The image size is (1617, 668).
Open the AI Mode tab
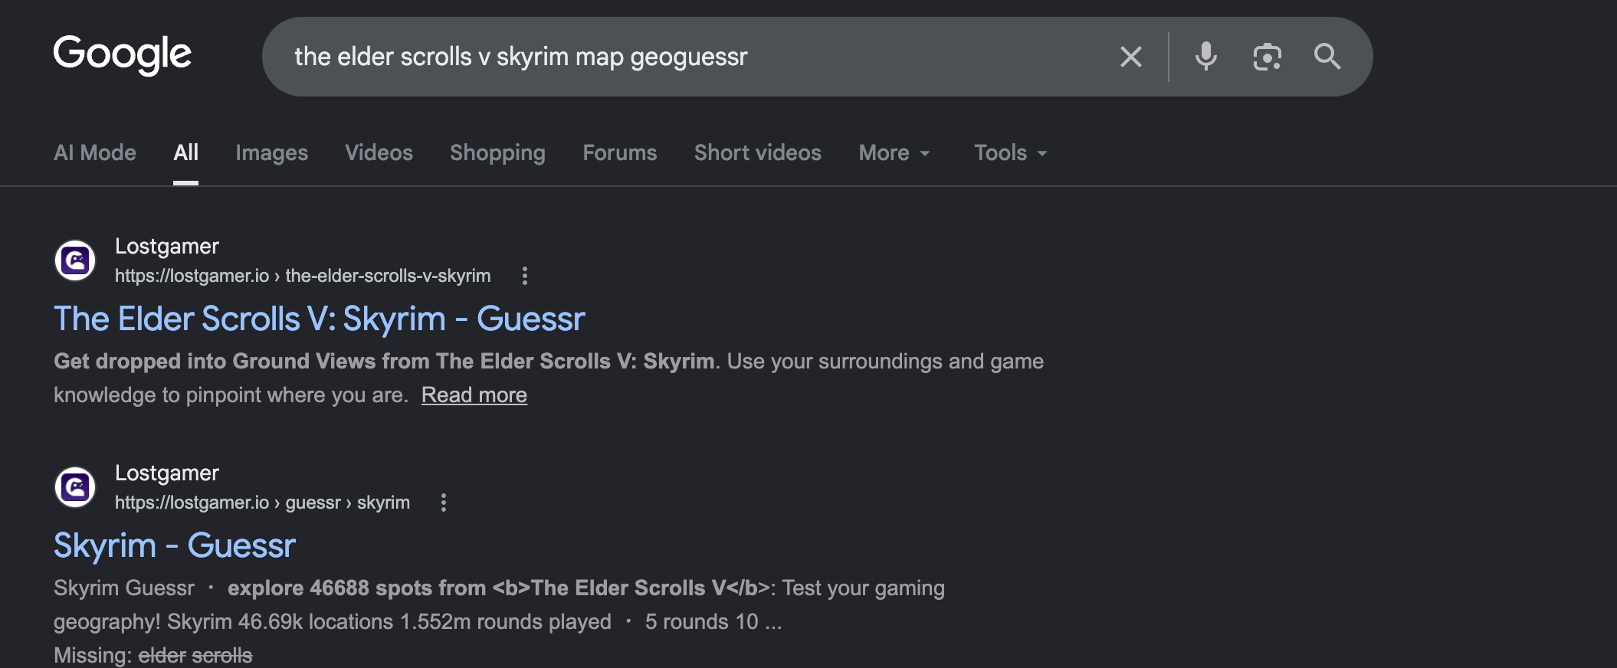95,152
